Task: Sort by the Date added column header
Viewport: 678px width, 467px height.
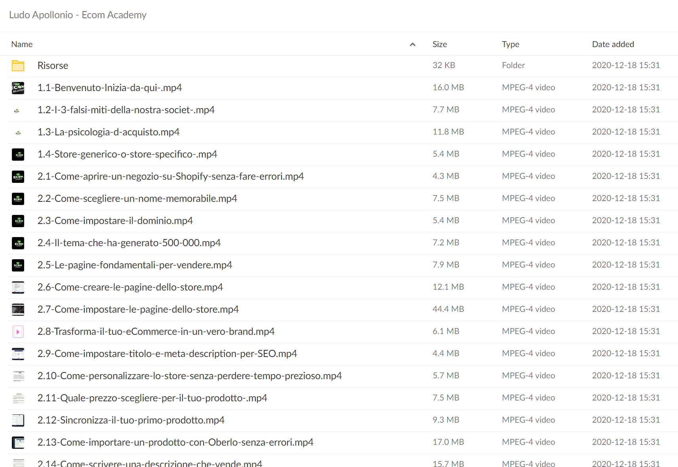Action: coord(613,44)
